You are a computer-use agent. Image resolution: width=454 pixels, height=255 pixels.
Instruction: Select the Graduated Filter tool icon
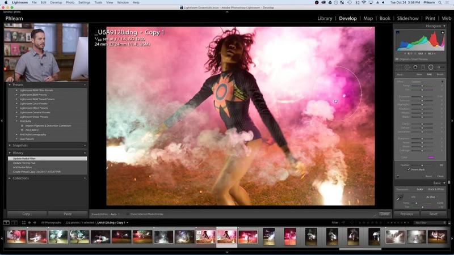pos(423,67)
